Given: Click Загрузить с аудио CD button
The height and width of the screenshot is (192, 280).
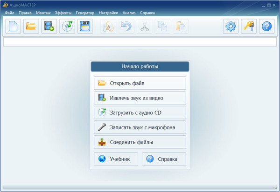Looking at the screenshot, I should 140,113.
